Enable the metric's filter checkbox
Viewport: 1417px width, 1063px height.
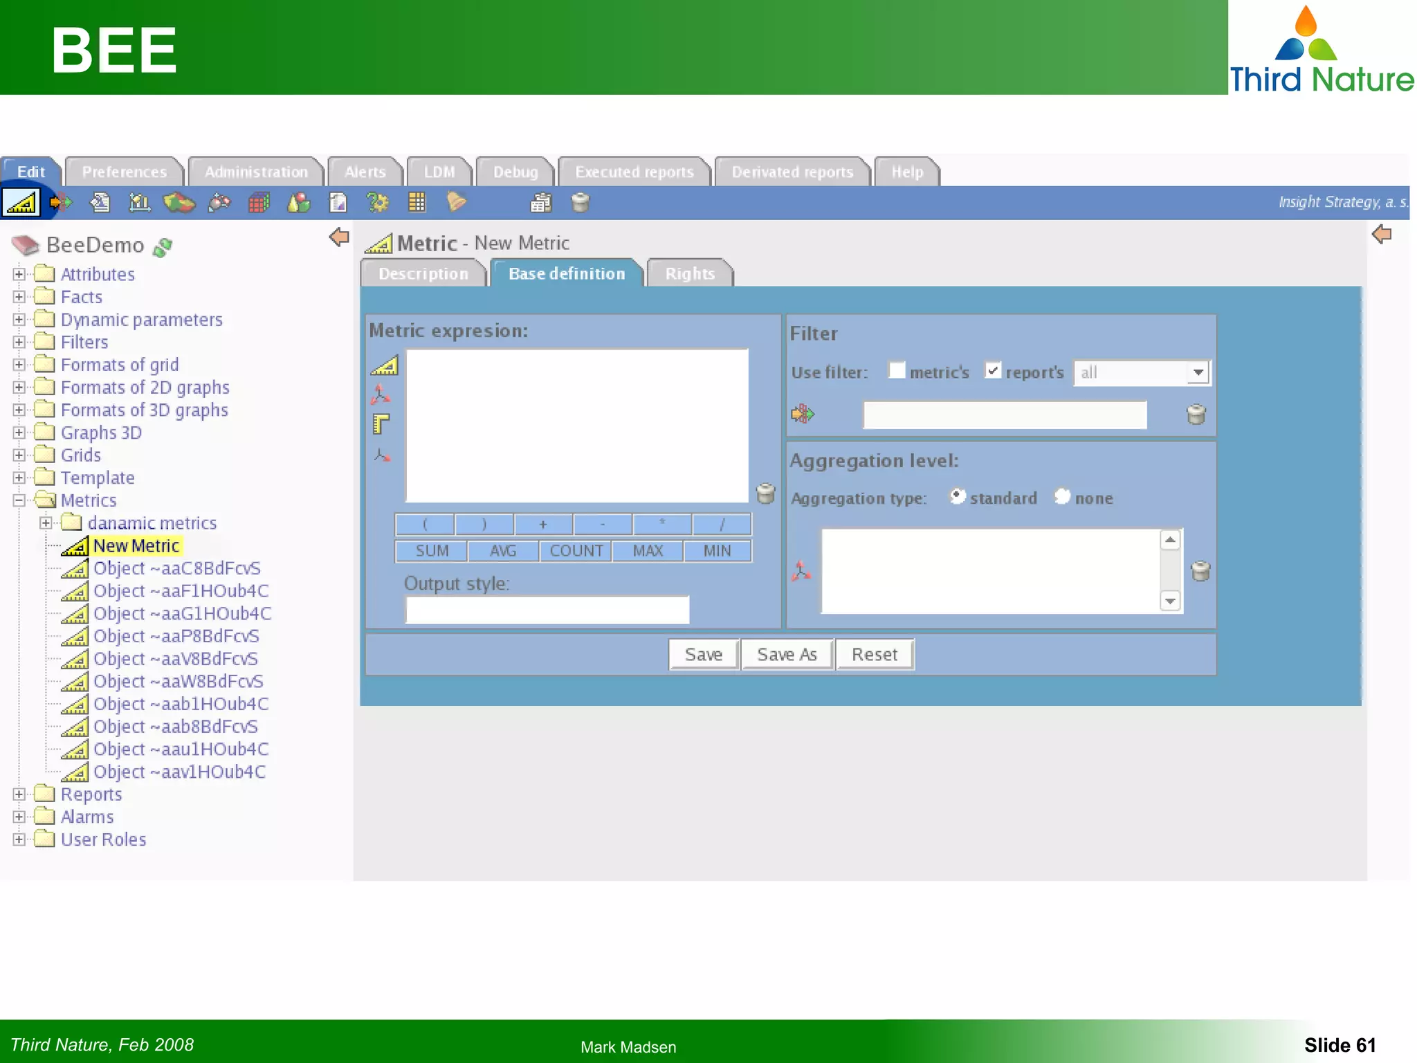(897, 371)
